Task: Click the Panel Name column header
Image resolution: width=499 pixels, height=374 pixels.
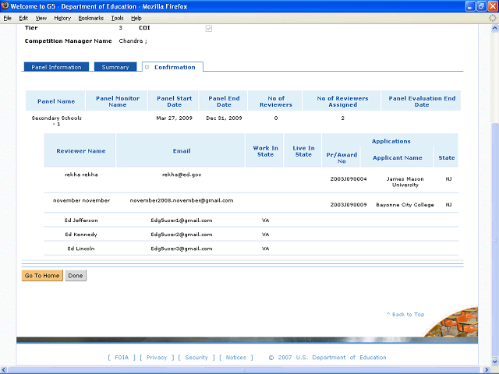Action: coord(55,101)
